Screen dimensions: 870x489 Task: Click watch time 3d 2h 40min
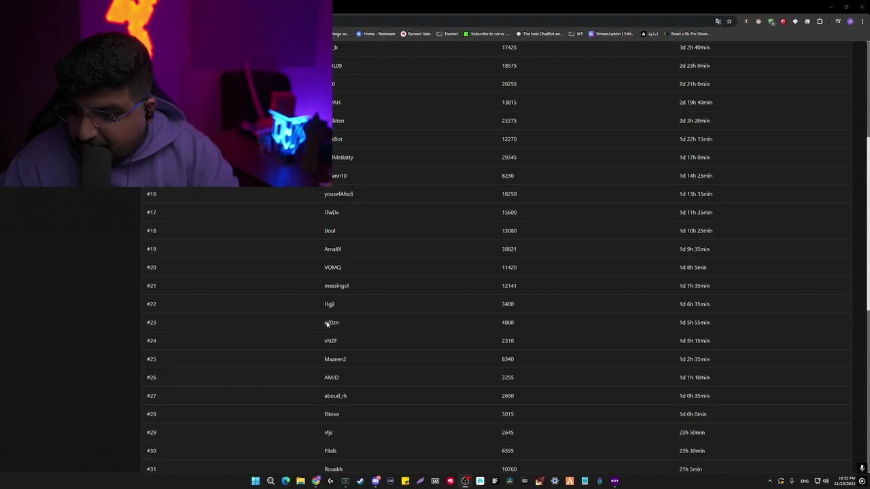[x=695, y=48]
